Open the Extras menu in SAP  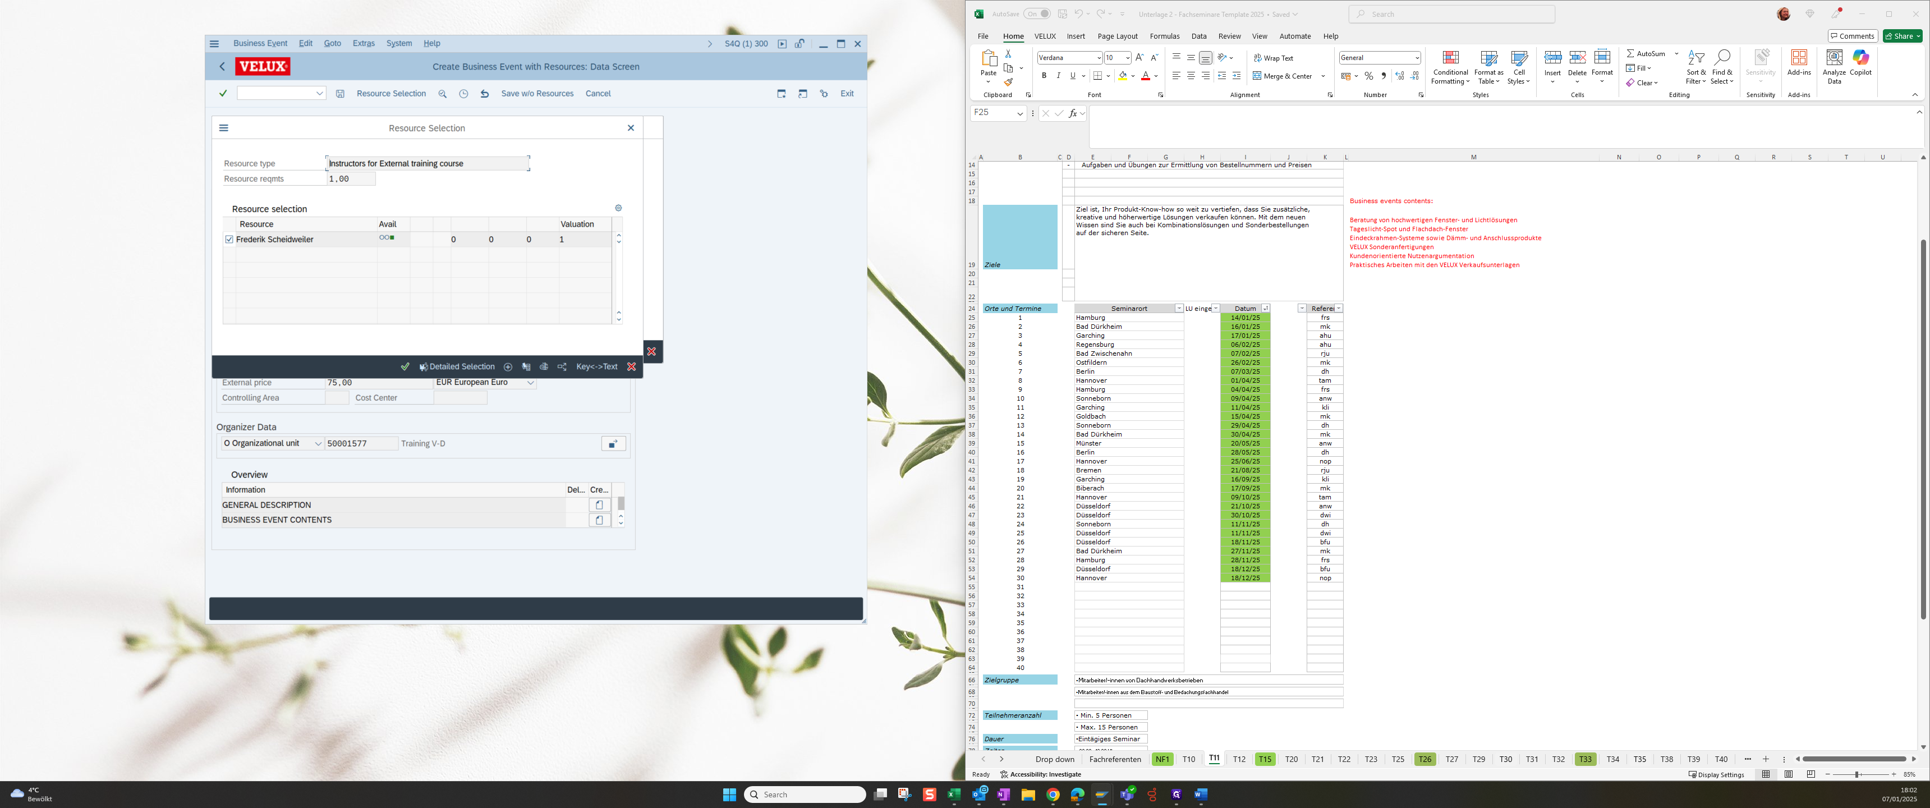click(364, 43)
